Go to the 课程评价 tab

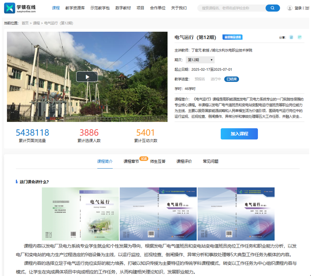click(x=184, y=161)
